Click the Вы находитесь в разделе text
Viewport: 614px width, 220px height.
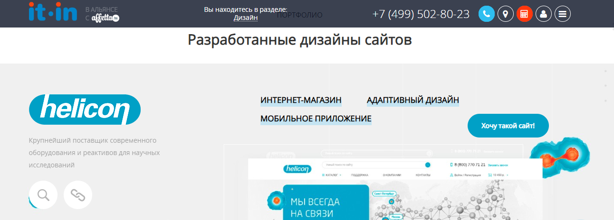tap(246, 9)
